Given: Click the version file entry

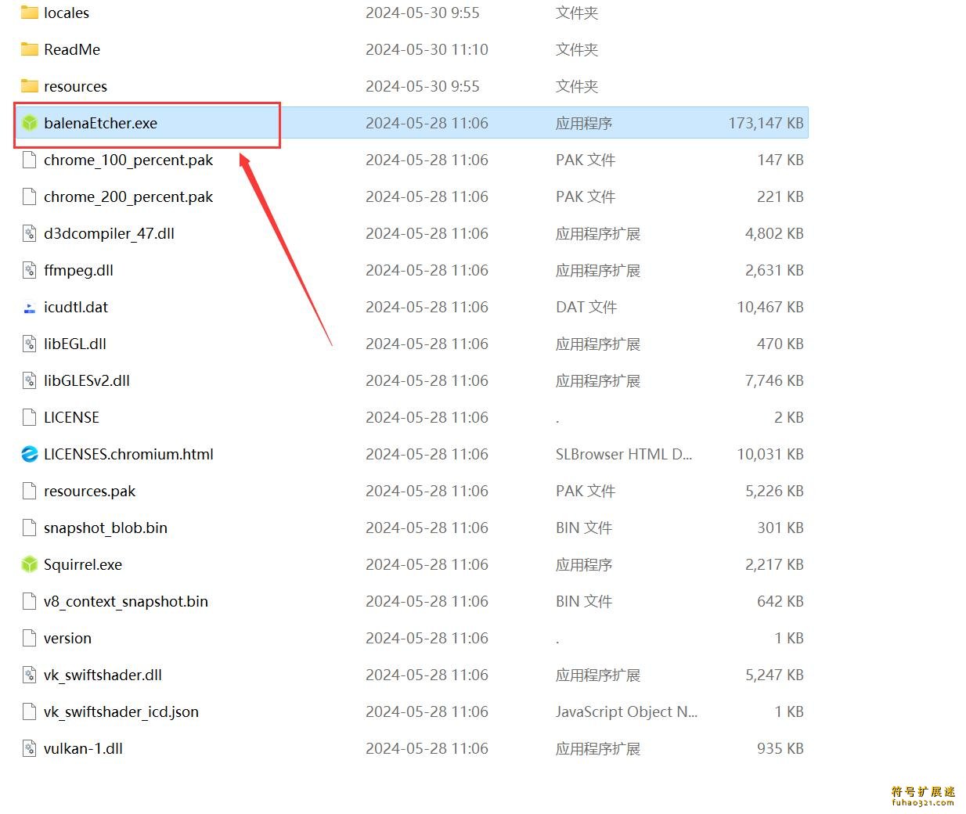Looking at the screenshot, I should coord(67,638).
